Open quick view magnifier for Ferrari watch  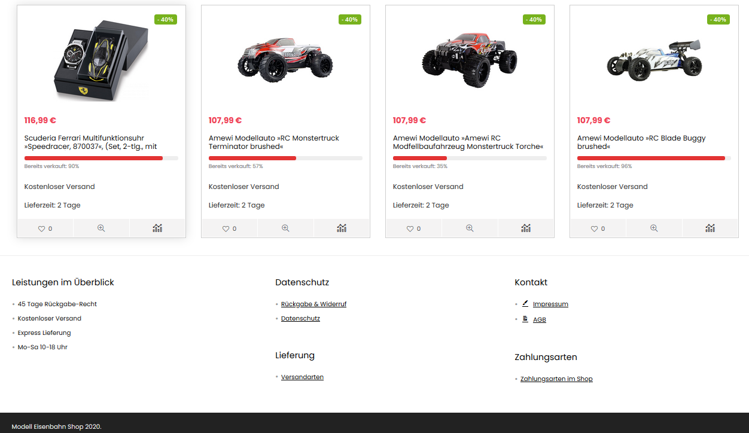pyautogui.click(x=101, y=228)
